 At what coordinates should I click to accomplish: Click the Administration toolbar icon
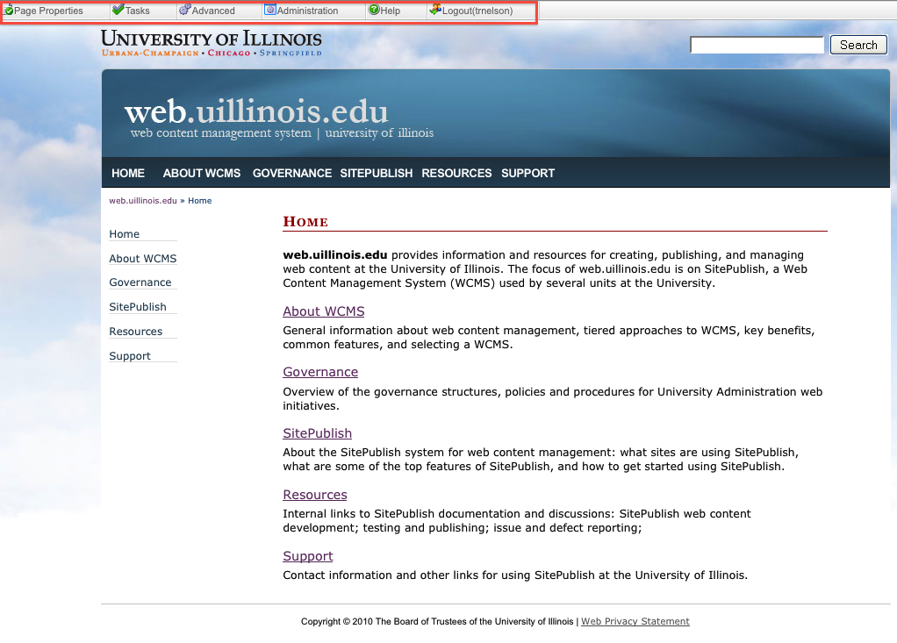(x=270, y=9)
